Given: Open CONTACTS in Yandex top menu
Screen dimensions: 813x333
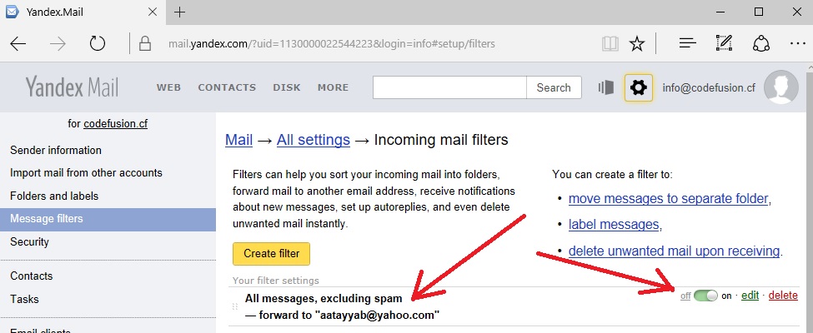Looking at the screenshot, I should click(x=227, y=87).
